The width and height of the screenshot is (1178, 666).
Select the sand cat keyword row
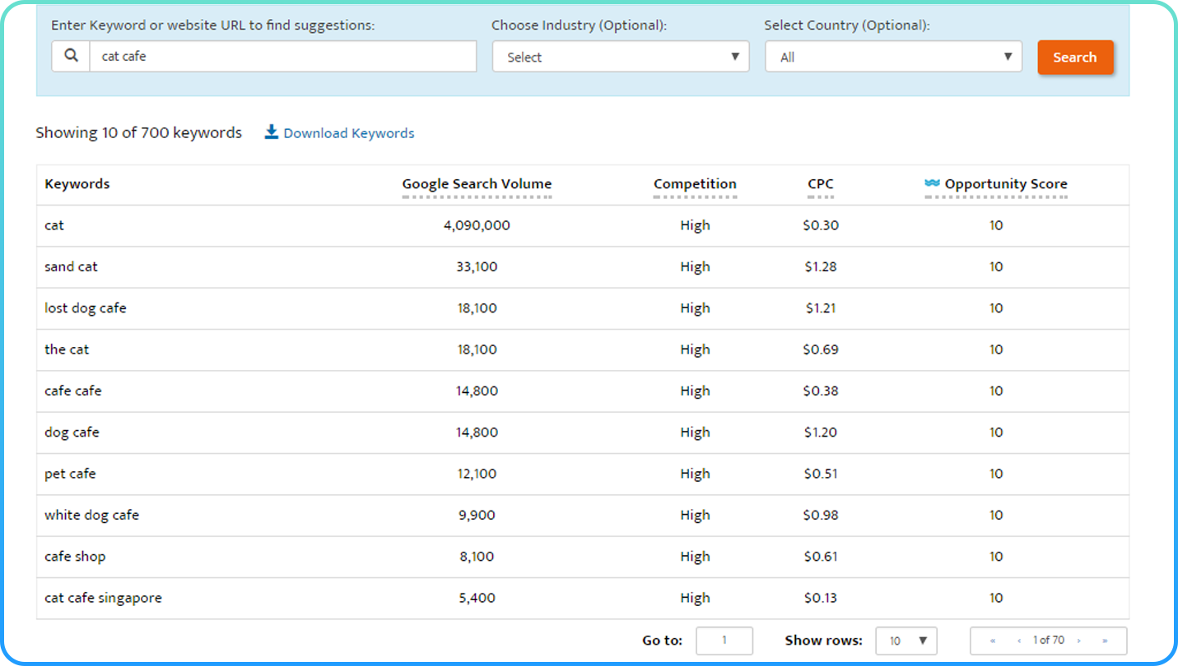coord(71,266)
